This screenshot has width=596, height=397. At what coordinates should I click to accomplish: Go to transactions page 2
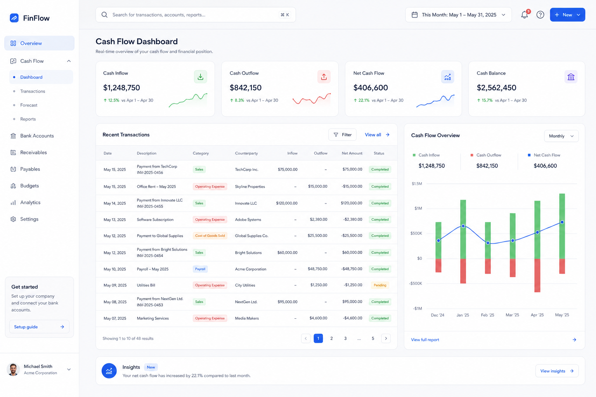331,338
